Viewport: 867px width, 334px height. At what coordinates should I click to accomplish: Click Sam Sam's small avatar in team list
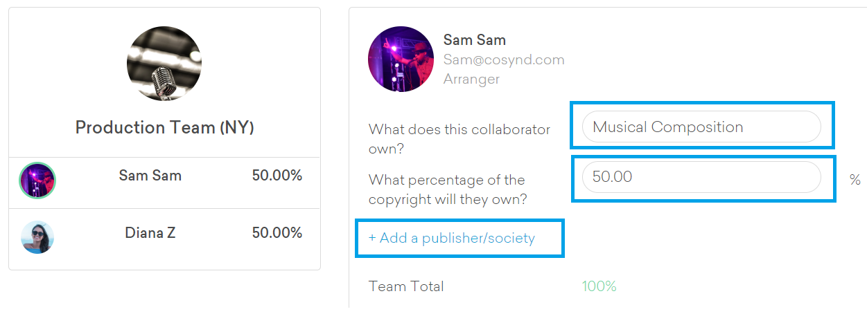pyautogui.click(x=37, y=180)
